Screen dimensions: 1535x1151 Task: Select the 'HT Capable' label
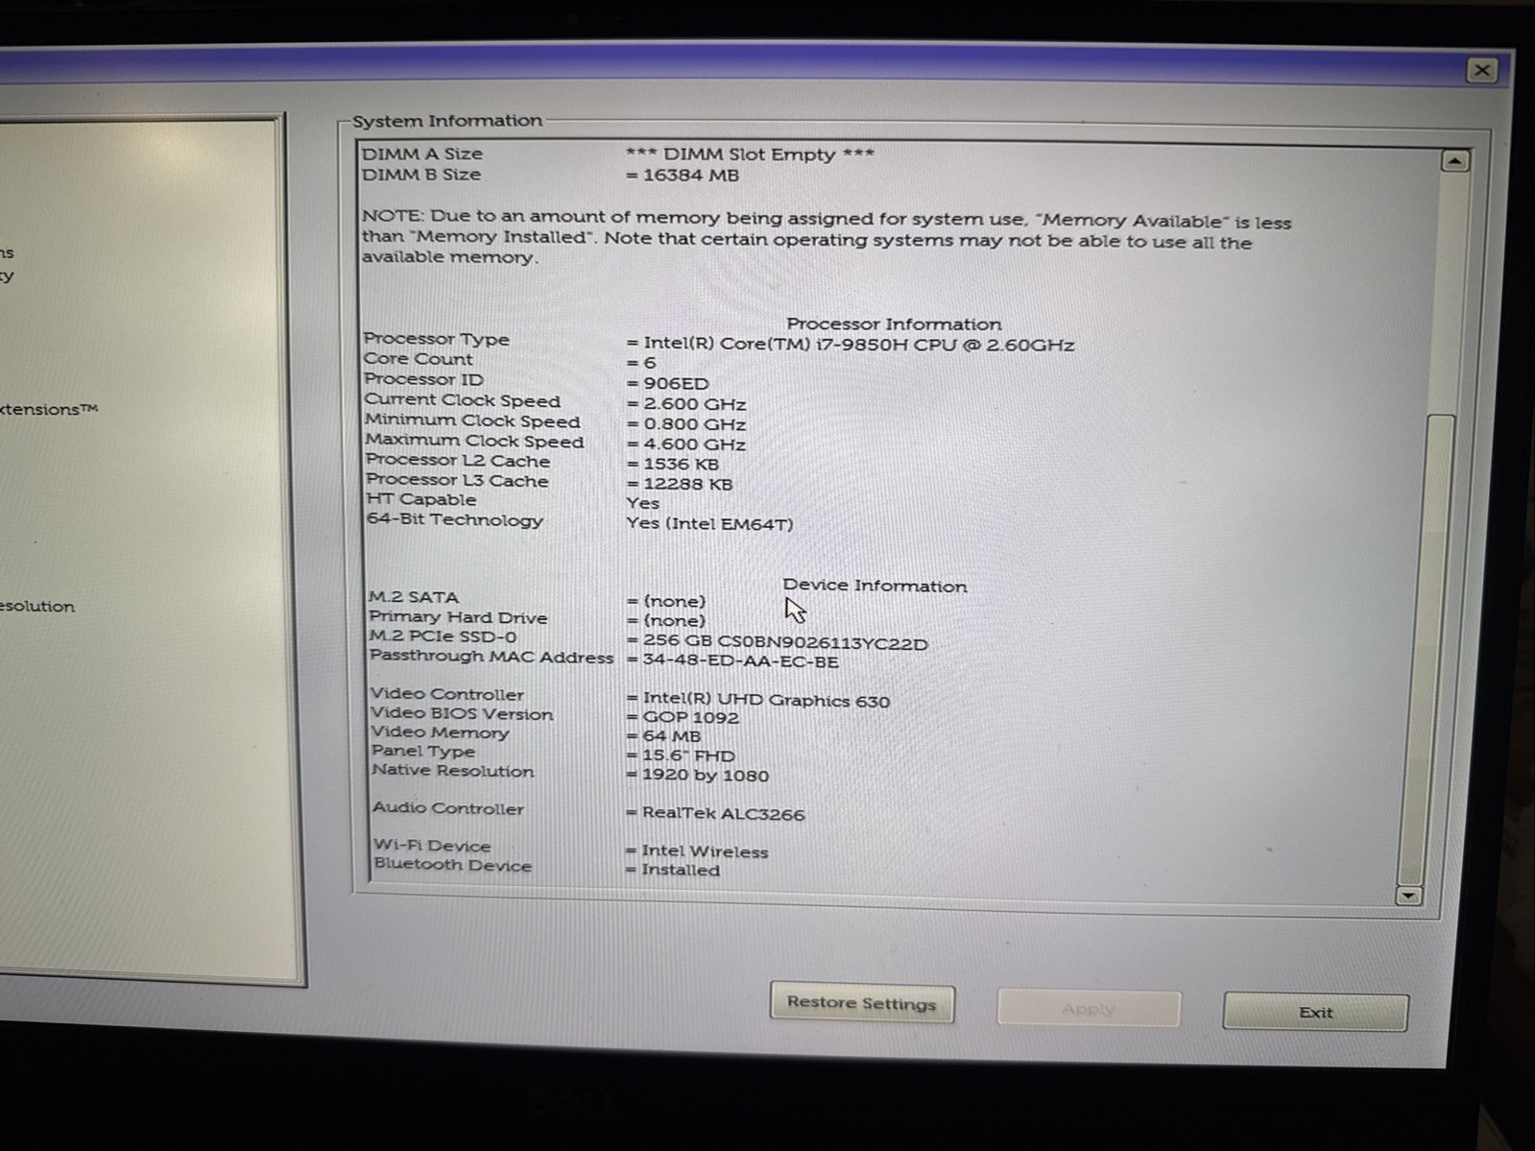[x=420, y=499]
